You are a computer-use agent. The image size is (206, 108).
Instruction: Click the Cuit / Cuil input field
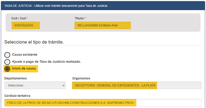(26, 26)
